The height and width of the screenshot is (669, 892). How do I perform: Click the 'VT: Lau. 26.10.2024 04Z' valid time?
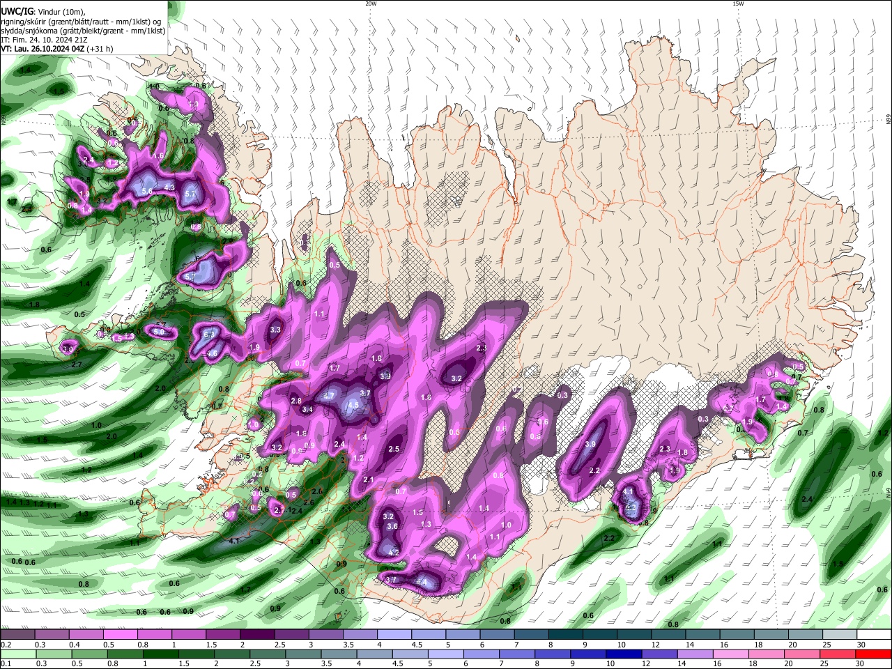coord(43,49)
